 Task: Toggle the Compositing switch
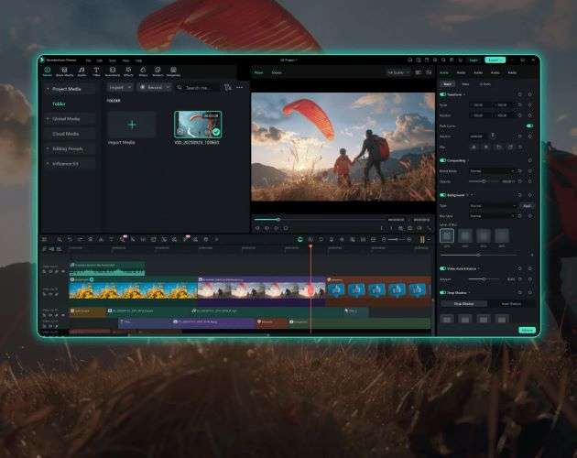pos(442,160)
